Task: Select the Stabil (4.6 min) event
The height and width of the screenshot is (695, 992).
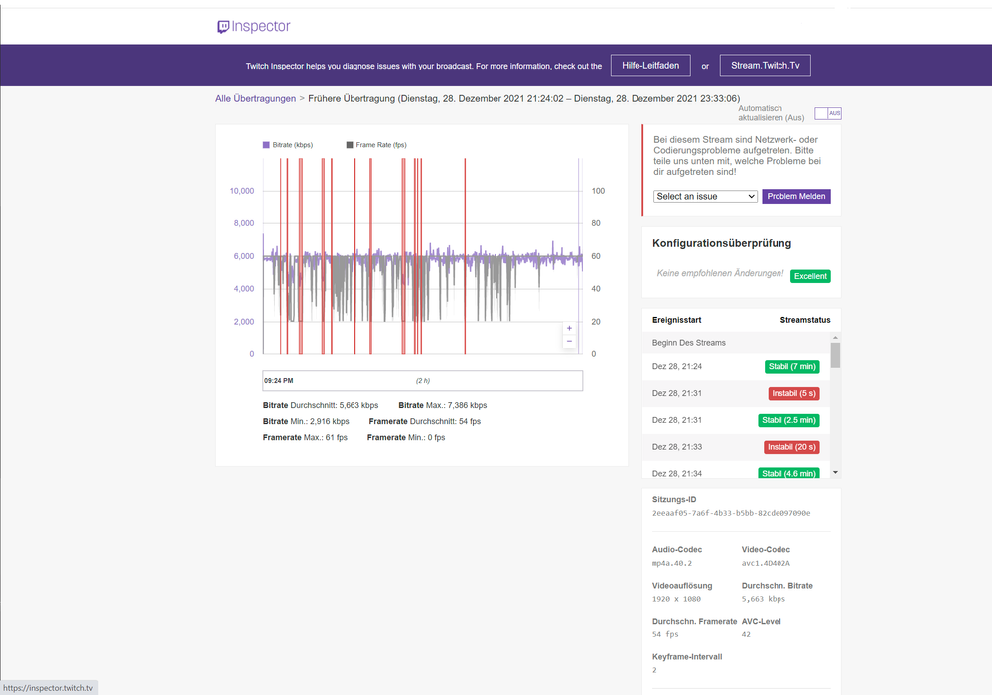Action: (788, 473)
